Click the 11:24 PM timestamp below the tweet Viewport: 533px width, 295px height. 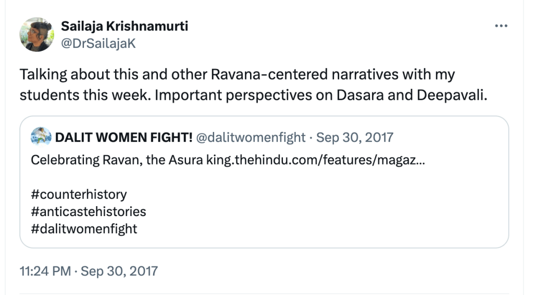[44, 271]
